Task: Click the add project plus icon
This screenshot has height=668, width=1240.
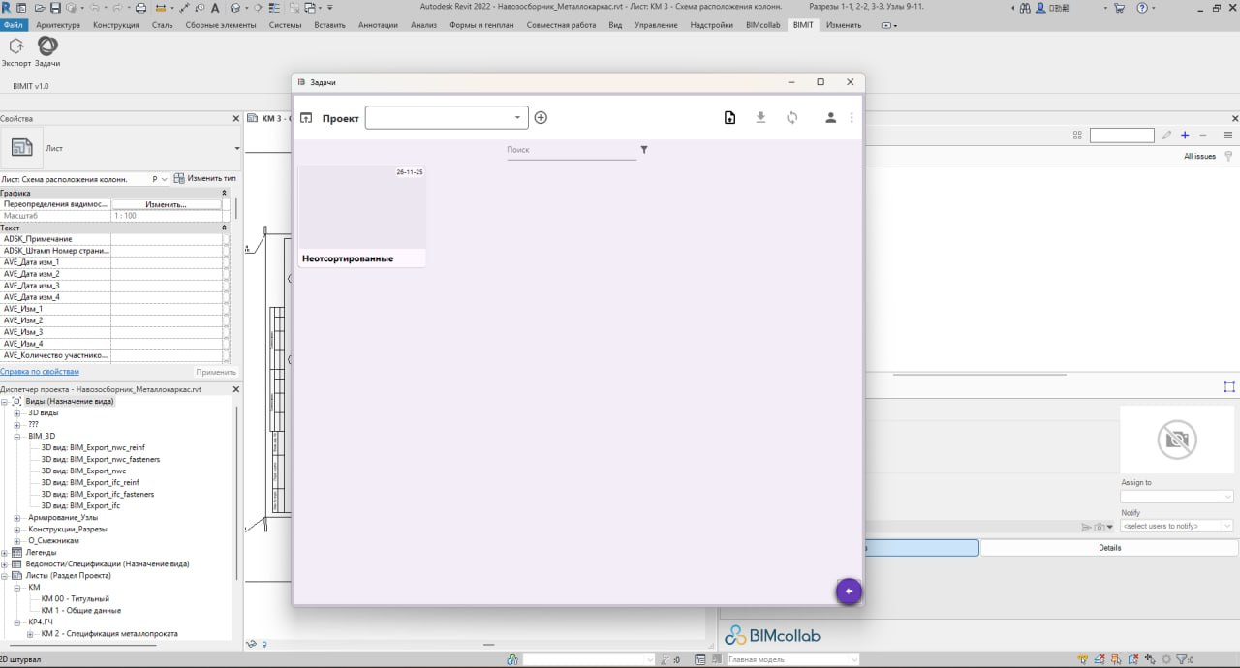Action: pos(541,118)
